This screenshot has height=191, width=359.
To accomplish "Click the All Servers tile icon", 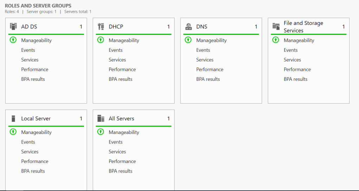I will click(101, 119).
